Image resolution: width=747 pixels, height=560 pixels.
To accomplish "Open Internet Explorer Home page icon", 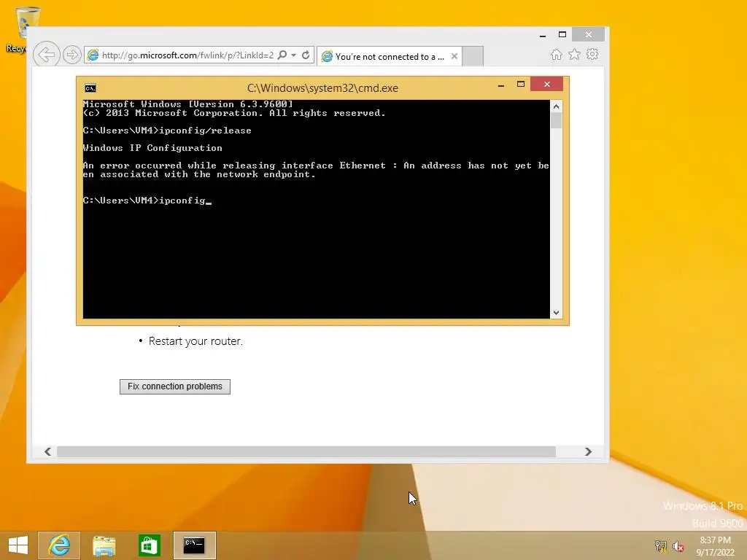I will 557,55.
